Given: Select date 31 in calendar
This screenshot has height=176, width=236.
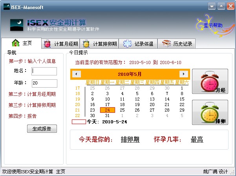Looking at the screenshot, I should (x=107, y=115).
